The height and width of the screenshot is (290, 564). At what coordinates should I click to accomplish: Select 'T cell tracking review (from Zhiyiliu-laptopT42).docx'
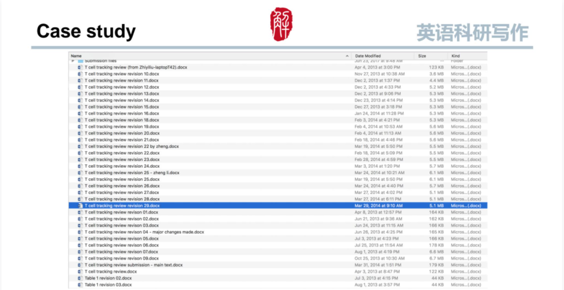(x=136, y=67)
